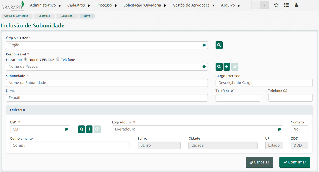Screen dimensions: 319x172
Task: Expand the Administrativo menu
Action: click(45, 5)
